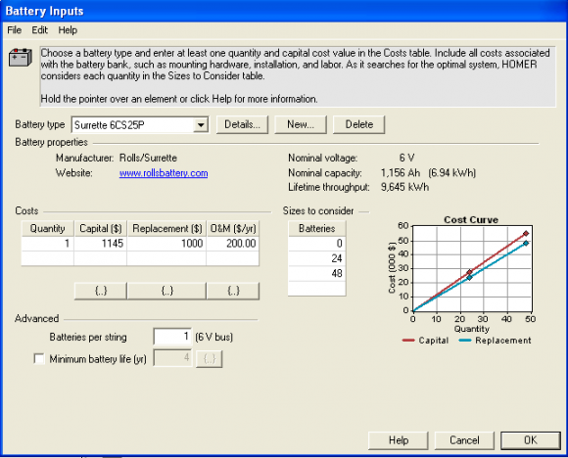Click the red Capital legend swatch
Screen dimensions: 568x458
pos(408,341)
